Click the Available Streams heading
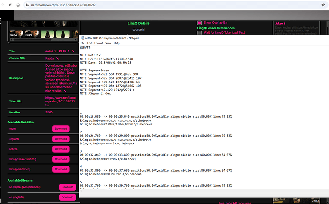This screenshot has height=204, width=329. point(20,180)
